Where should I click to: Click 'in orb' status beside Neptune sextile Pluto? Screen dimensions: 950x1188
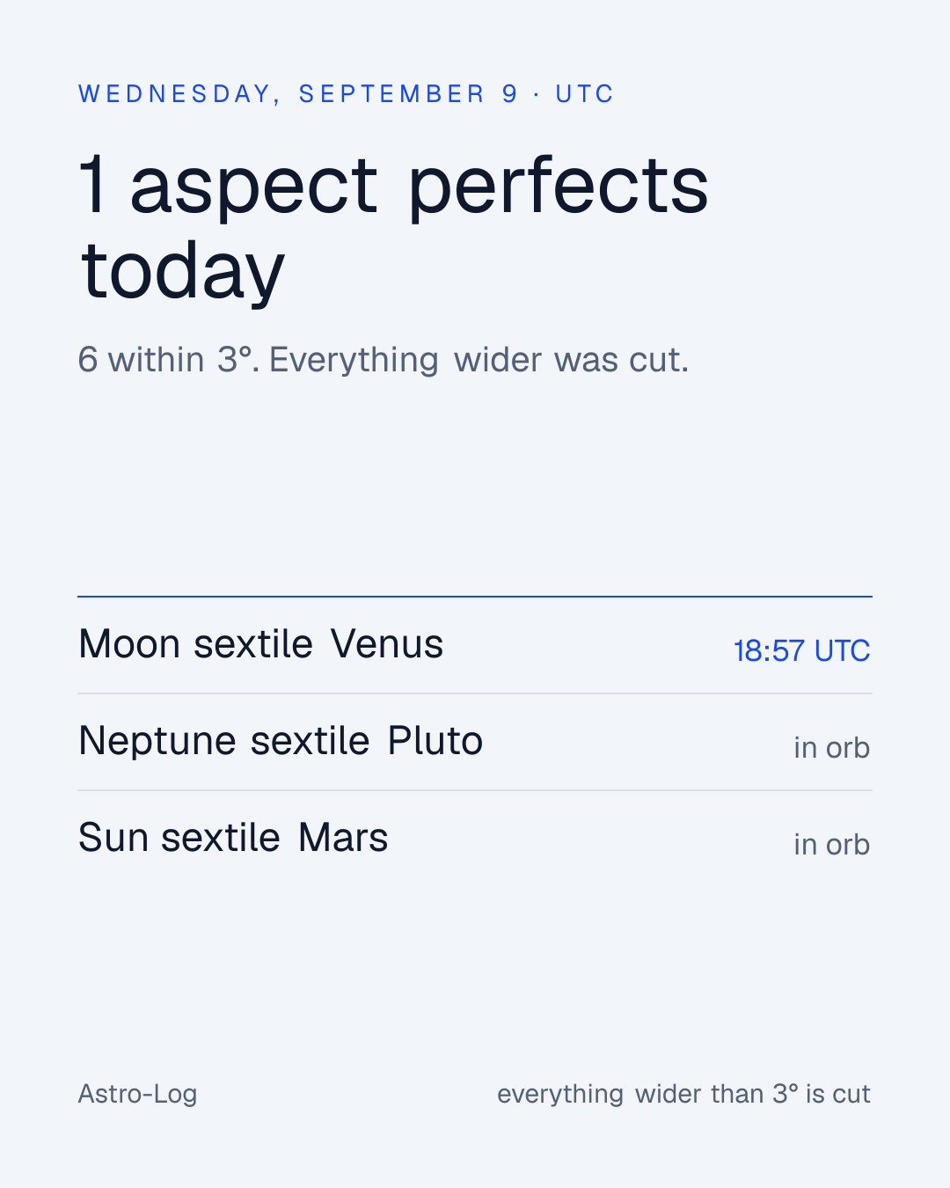tap(831, 748)
